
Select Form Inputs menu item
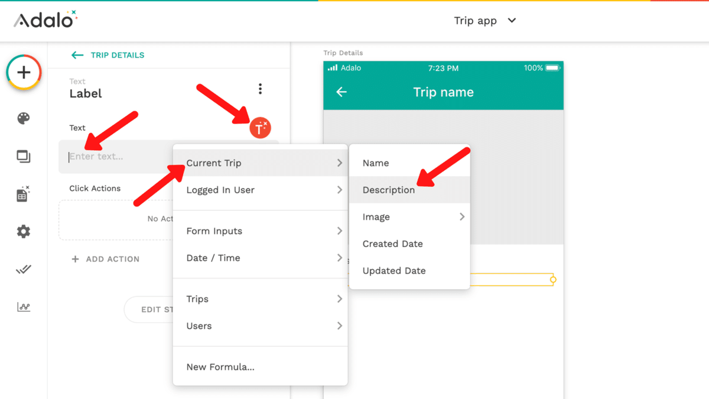[x=260, y=231]
